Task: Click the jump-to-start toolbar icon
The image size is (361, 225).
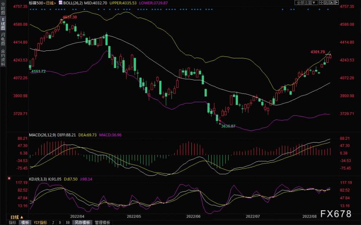Action: coord(326,3)
